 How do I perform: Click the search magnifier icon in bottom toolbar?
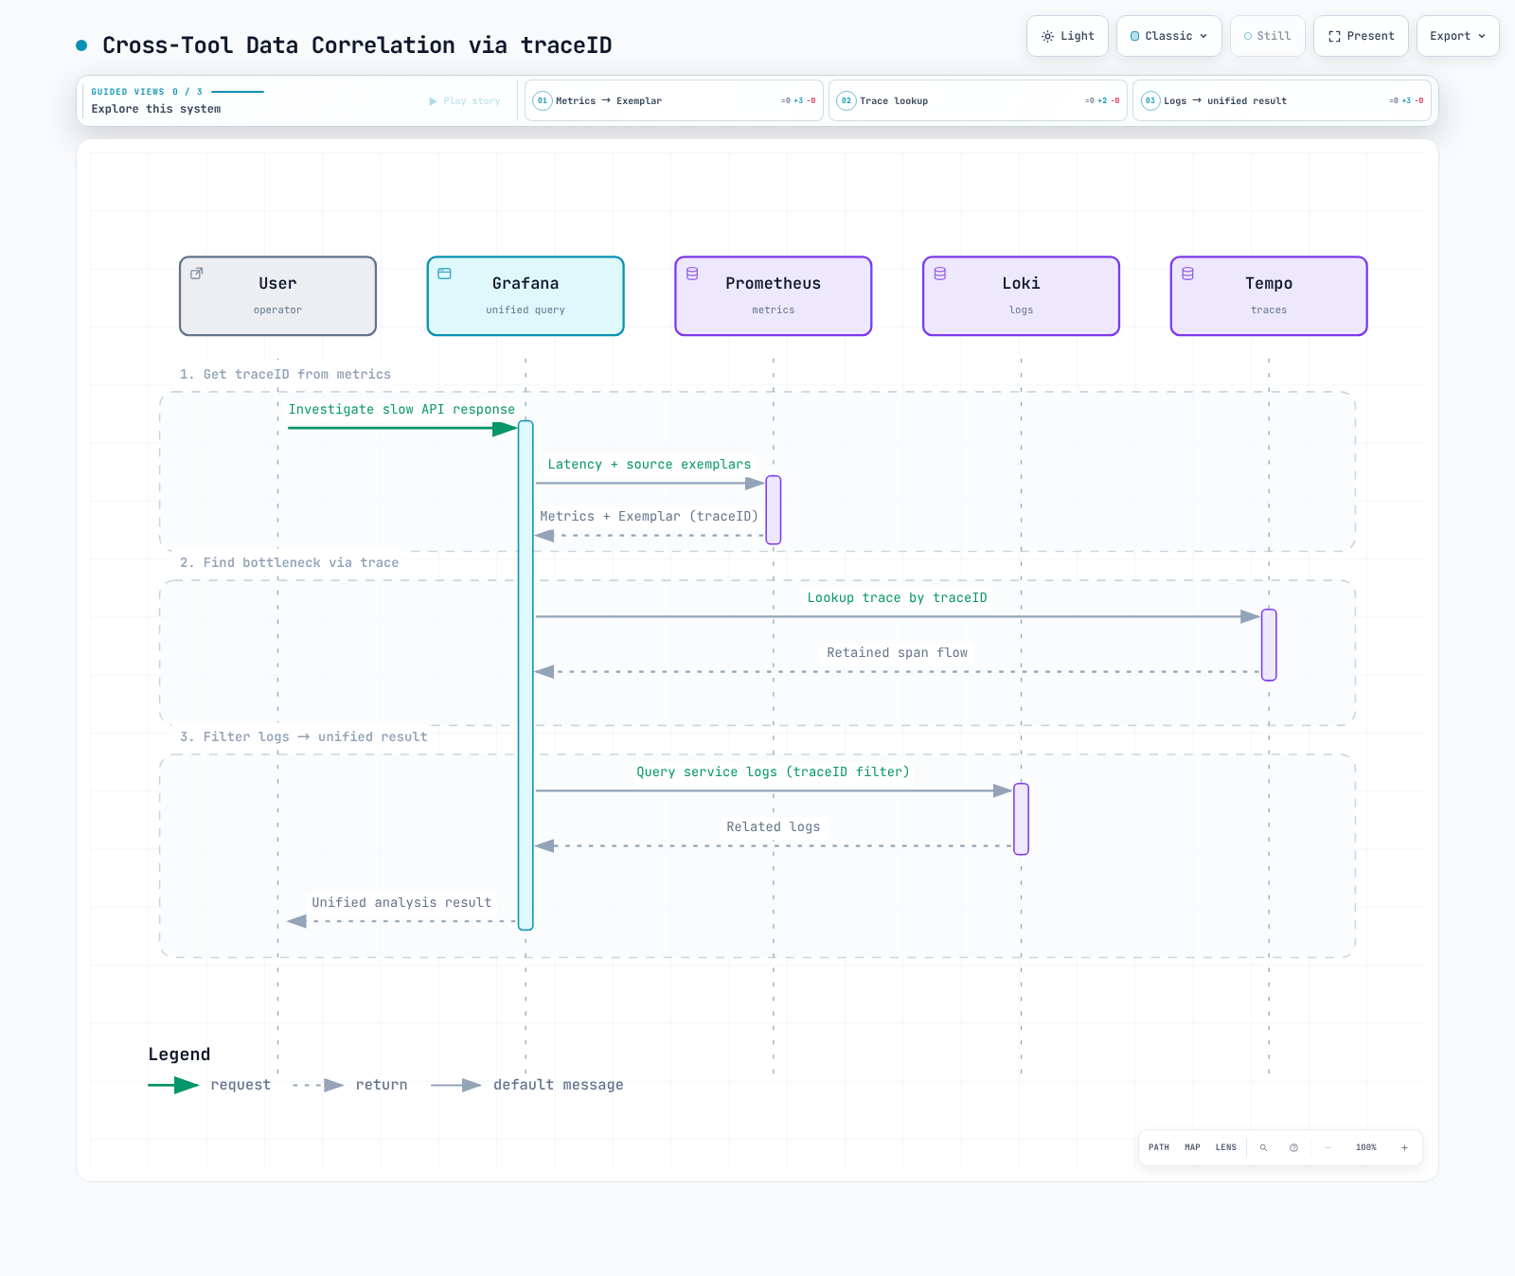[1263, 1147]
